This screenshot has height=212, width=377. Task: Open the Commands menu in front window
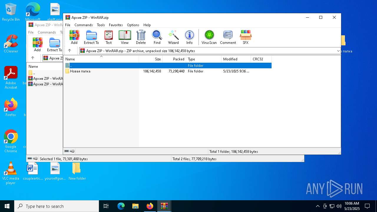tap(84, 25)
